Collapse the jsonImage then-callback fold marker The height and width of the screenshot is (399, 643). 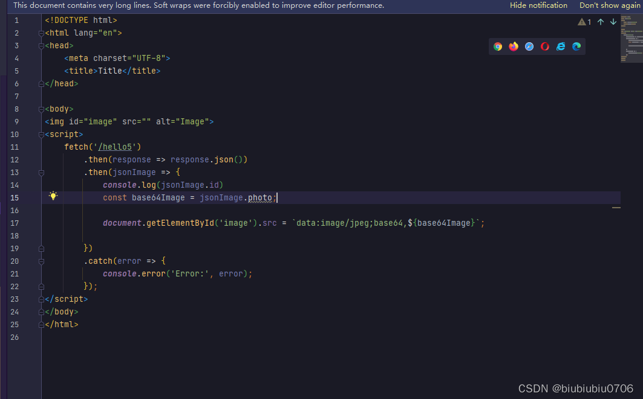click(x=41, y=173)
